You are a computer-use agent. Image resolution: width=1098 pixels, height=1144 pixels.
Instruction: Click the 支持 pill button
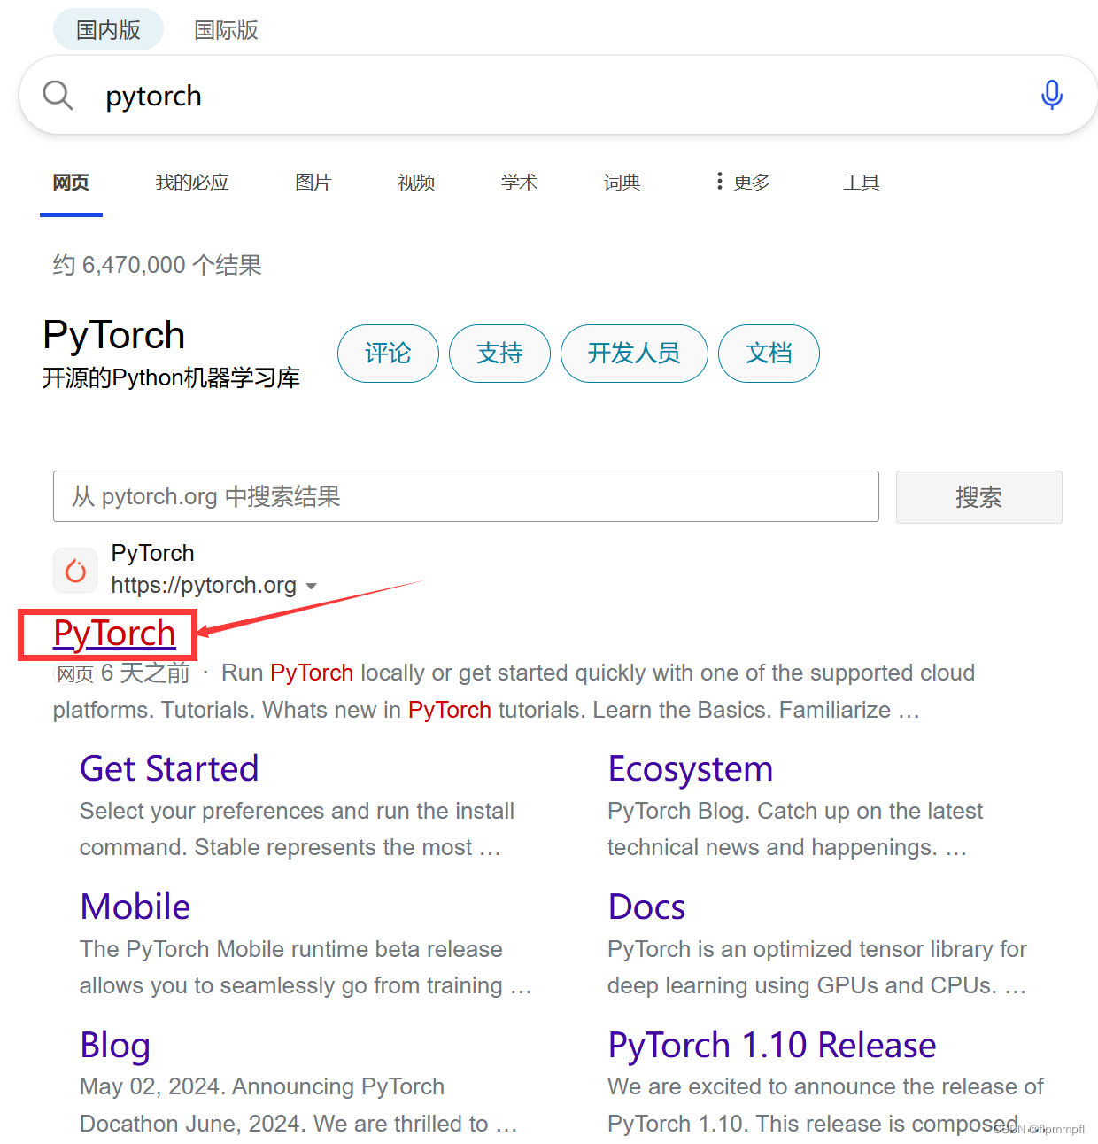pyautogui.click(x=499, y=354)
